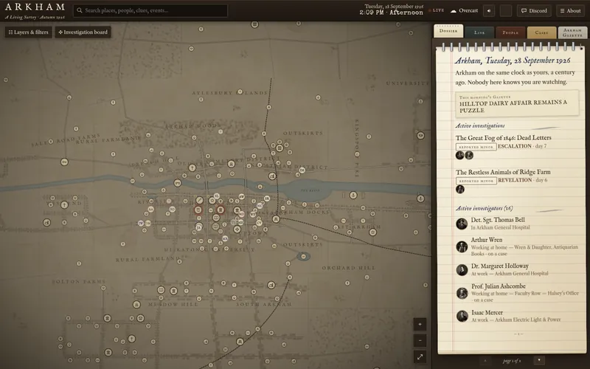Image resolution: width=590 pixels, height=369 pixels.
Task: Click the Overcast weather indicator
Action: click(465, 10)
